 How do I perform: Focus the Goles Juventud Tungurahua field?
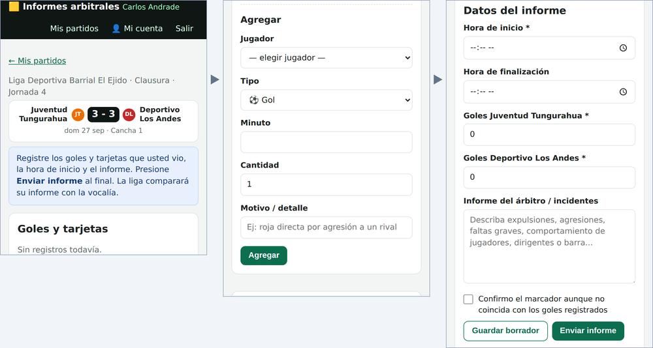click(x=549, y=135)
